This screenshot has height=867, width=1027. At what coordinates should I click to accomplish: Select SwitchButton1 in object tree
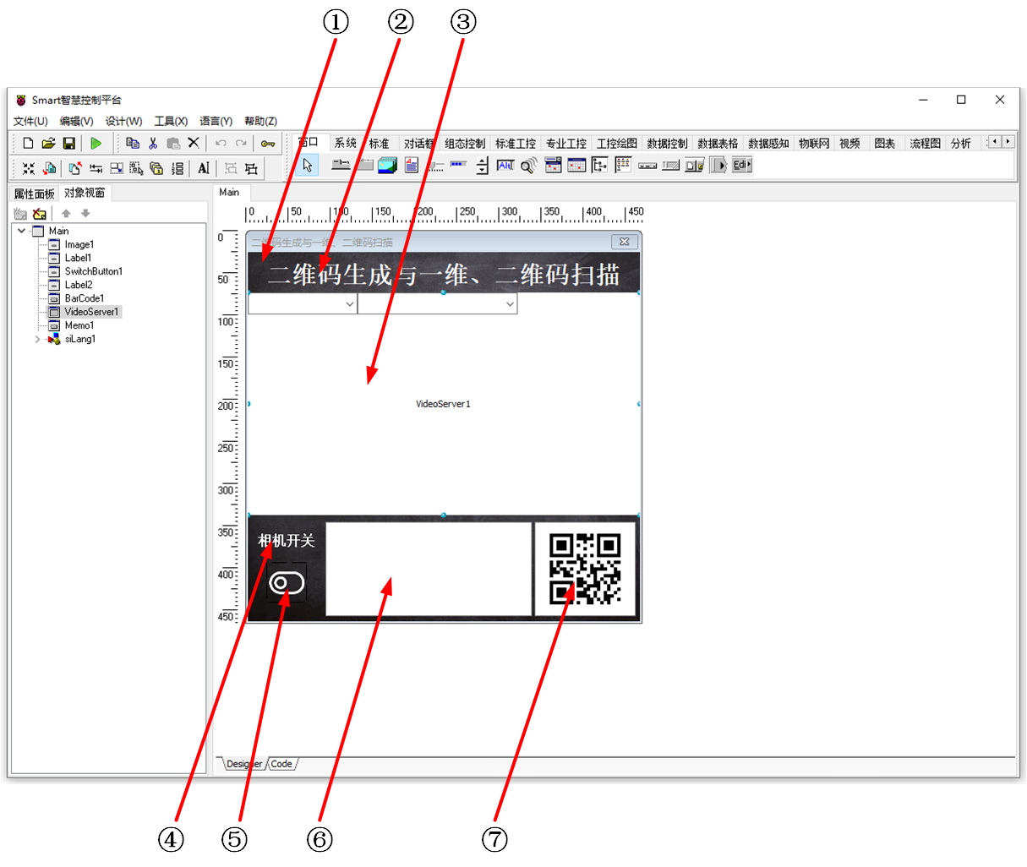click(93, 271)
